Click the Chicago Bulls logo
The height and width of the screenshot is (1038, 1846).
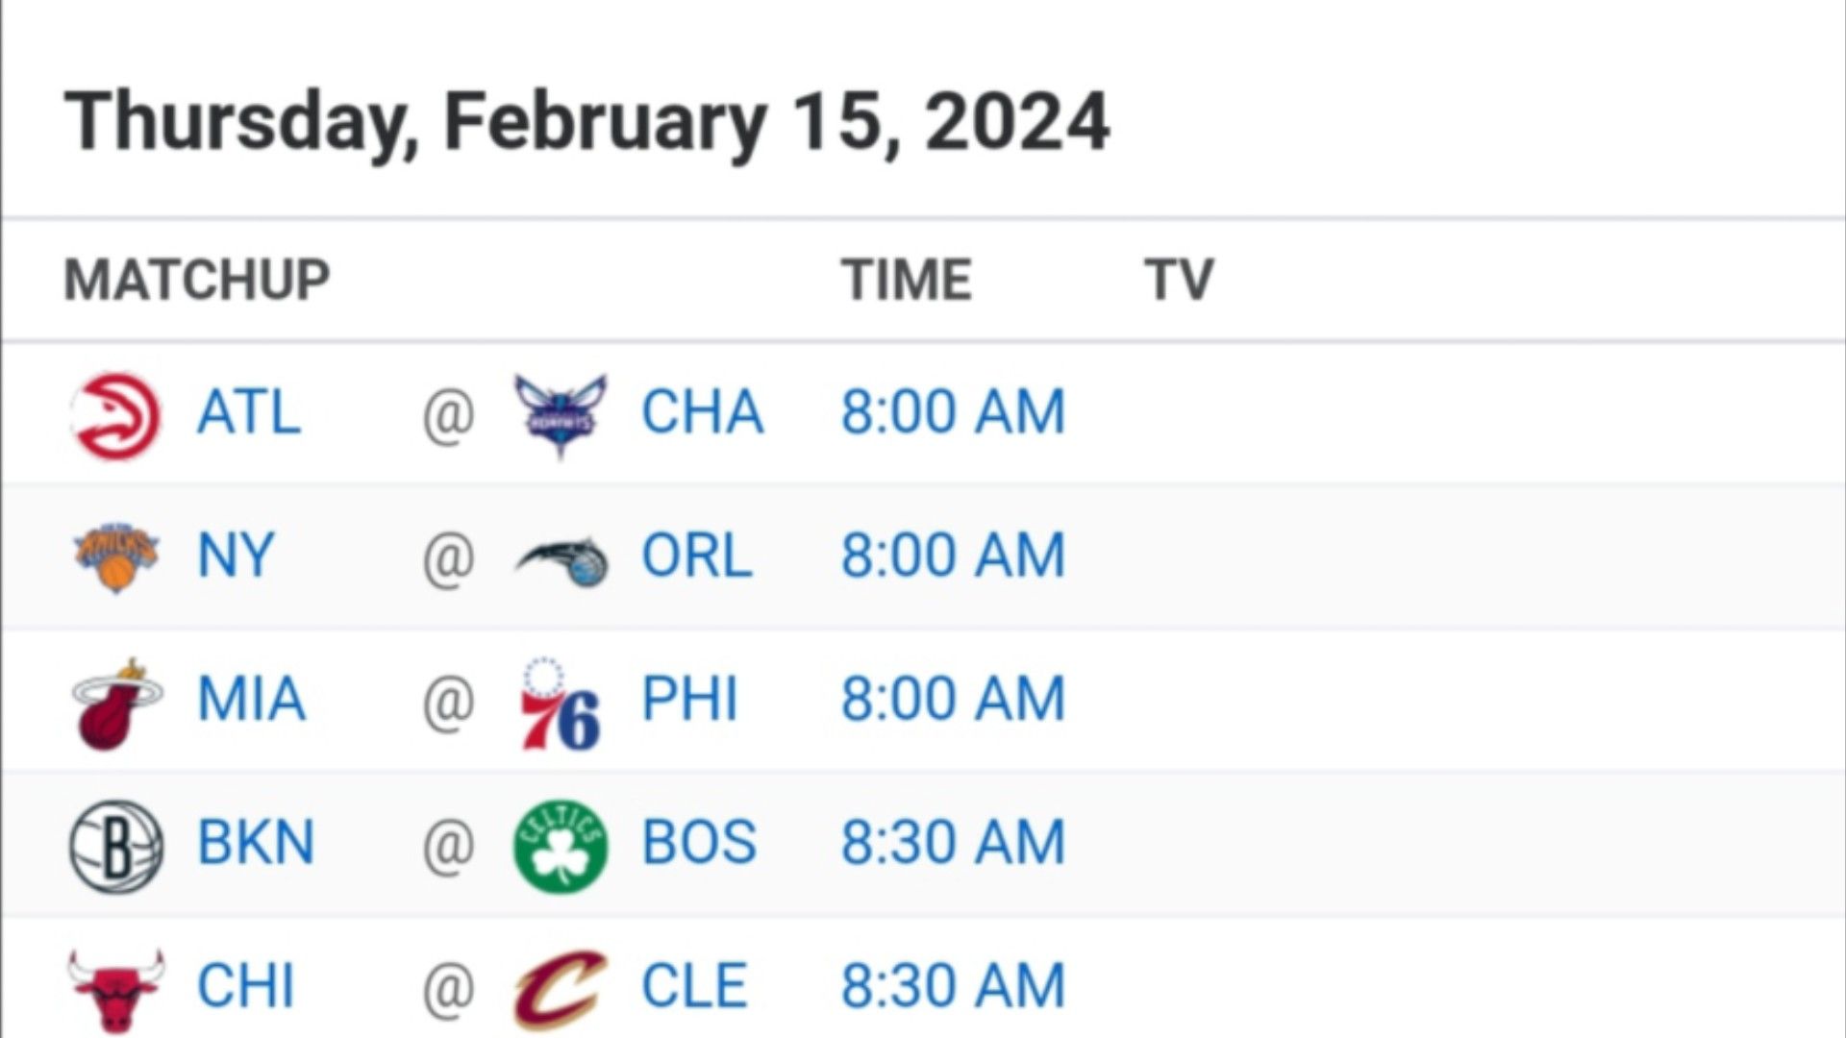116,991
